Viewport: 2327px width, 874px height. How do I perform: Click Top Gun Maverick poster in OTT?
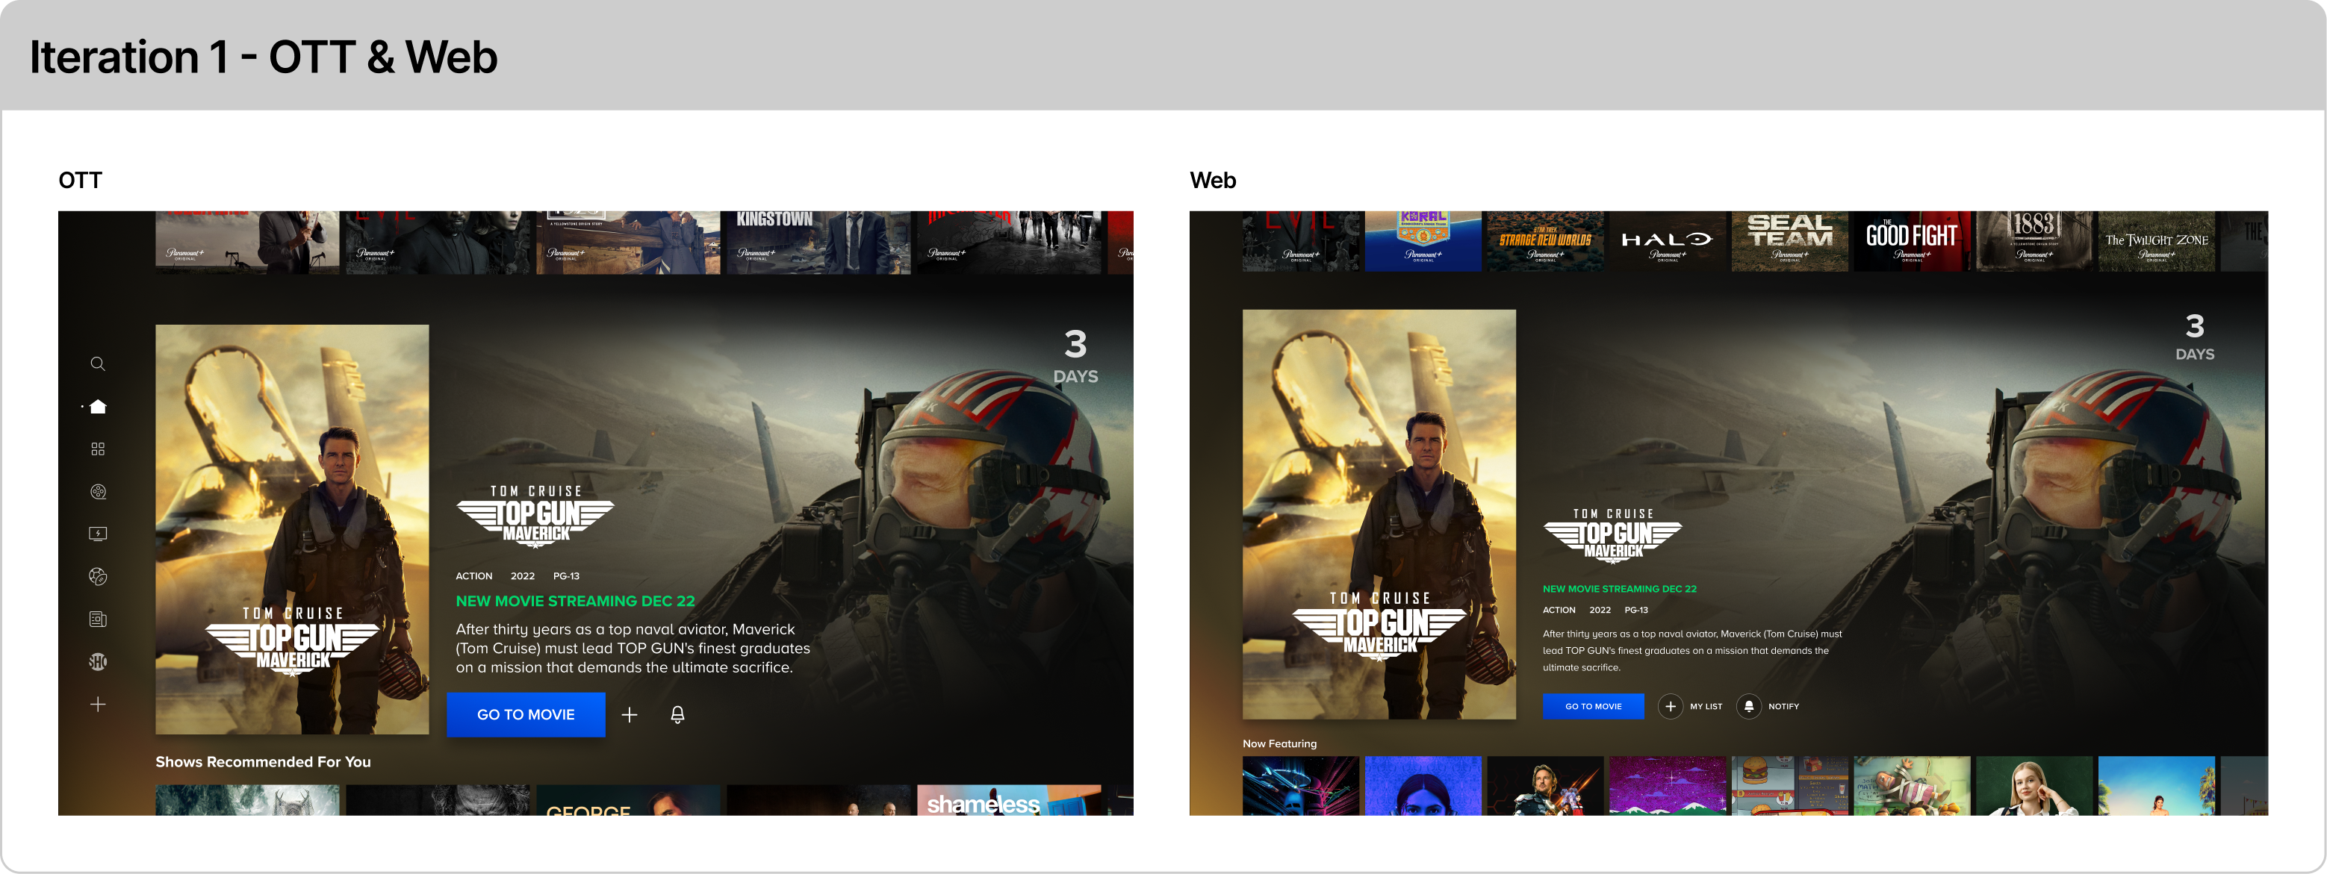click(x=292, y=528)
